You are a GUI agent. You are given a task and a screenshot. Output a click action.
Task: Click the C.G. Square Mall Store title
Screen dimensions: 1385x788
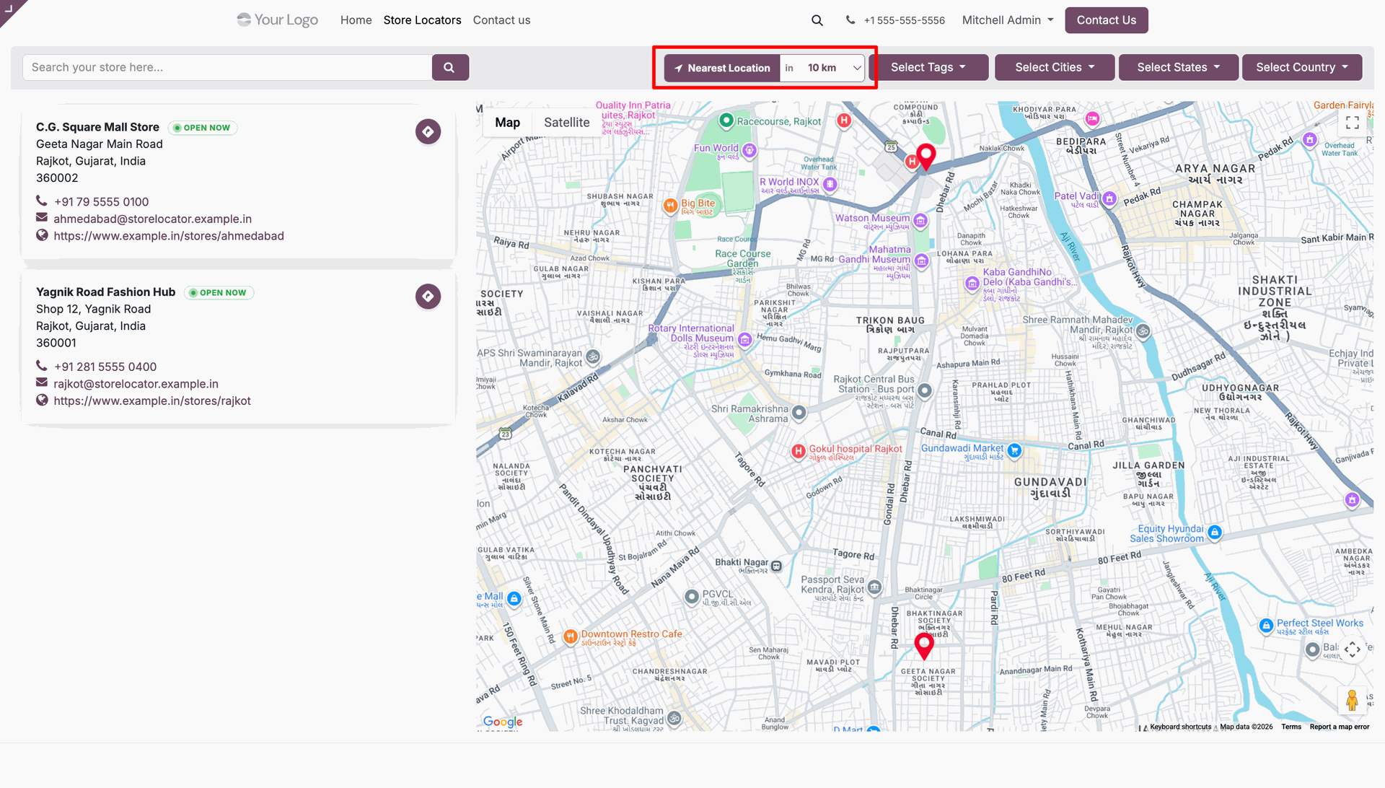click(x=97, y=127)
